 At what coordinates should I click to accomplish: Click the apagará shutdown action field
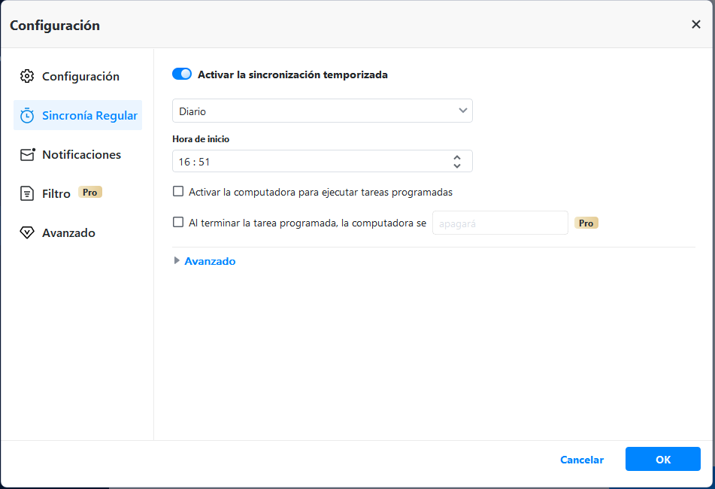pyautogui.click(x=500, y=223)
